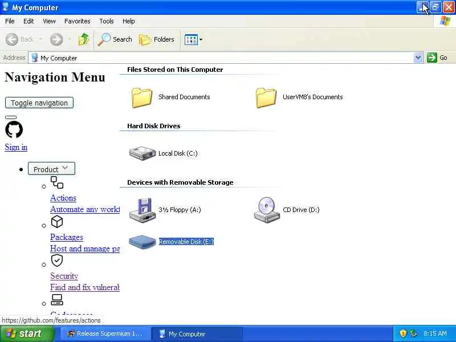Click the UserVM8's Documents label

(312, 97)
